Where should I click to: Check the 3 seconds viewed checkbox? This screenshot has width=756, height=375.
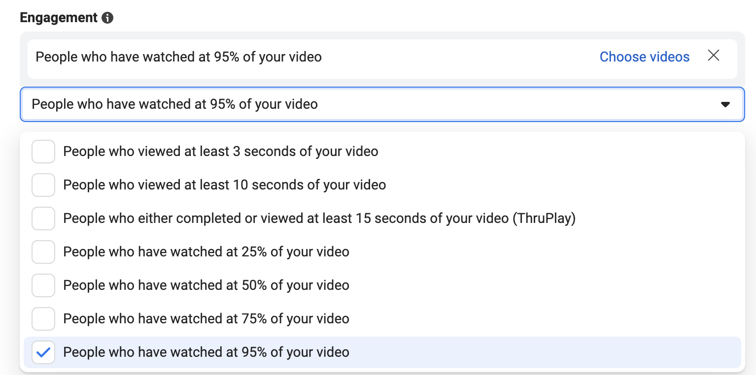point(43,152)
